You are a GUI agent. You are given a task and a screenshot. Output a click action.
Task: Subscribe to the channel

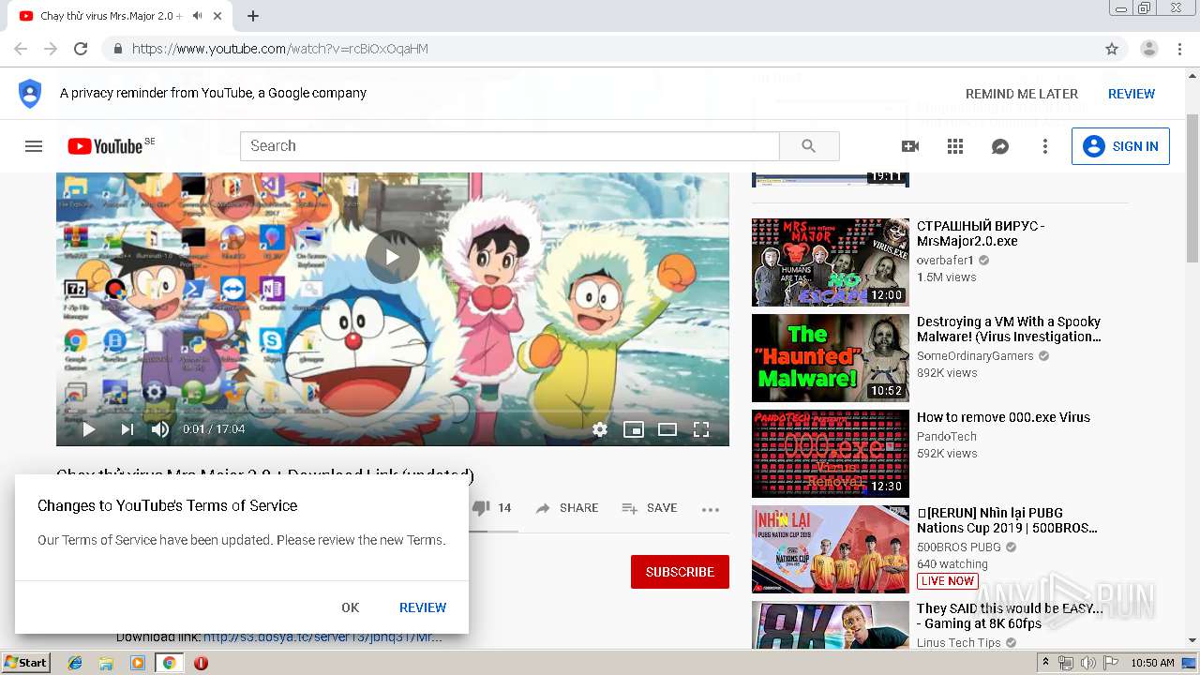pos(680,572)
